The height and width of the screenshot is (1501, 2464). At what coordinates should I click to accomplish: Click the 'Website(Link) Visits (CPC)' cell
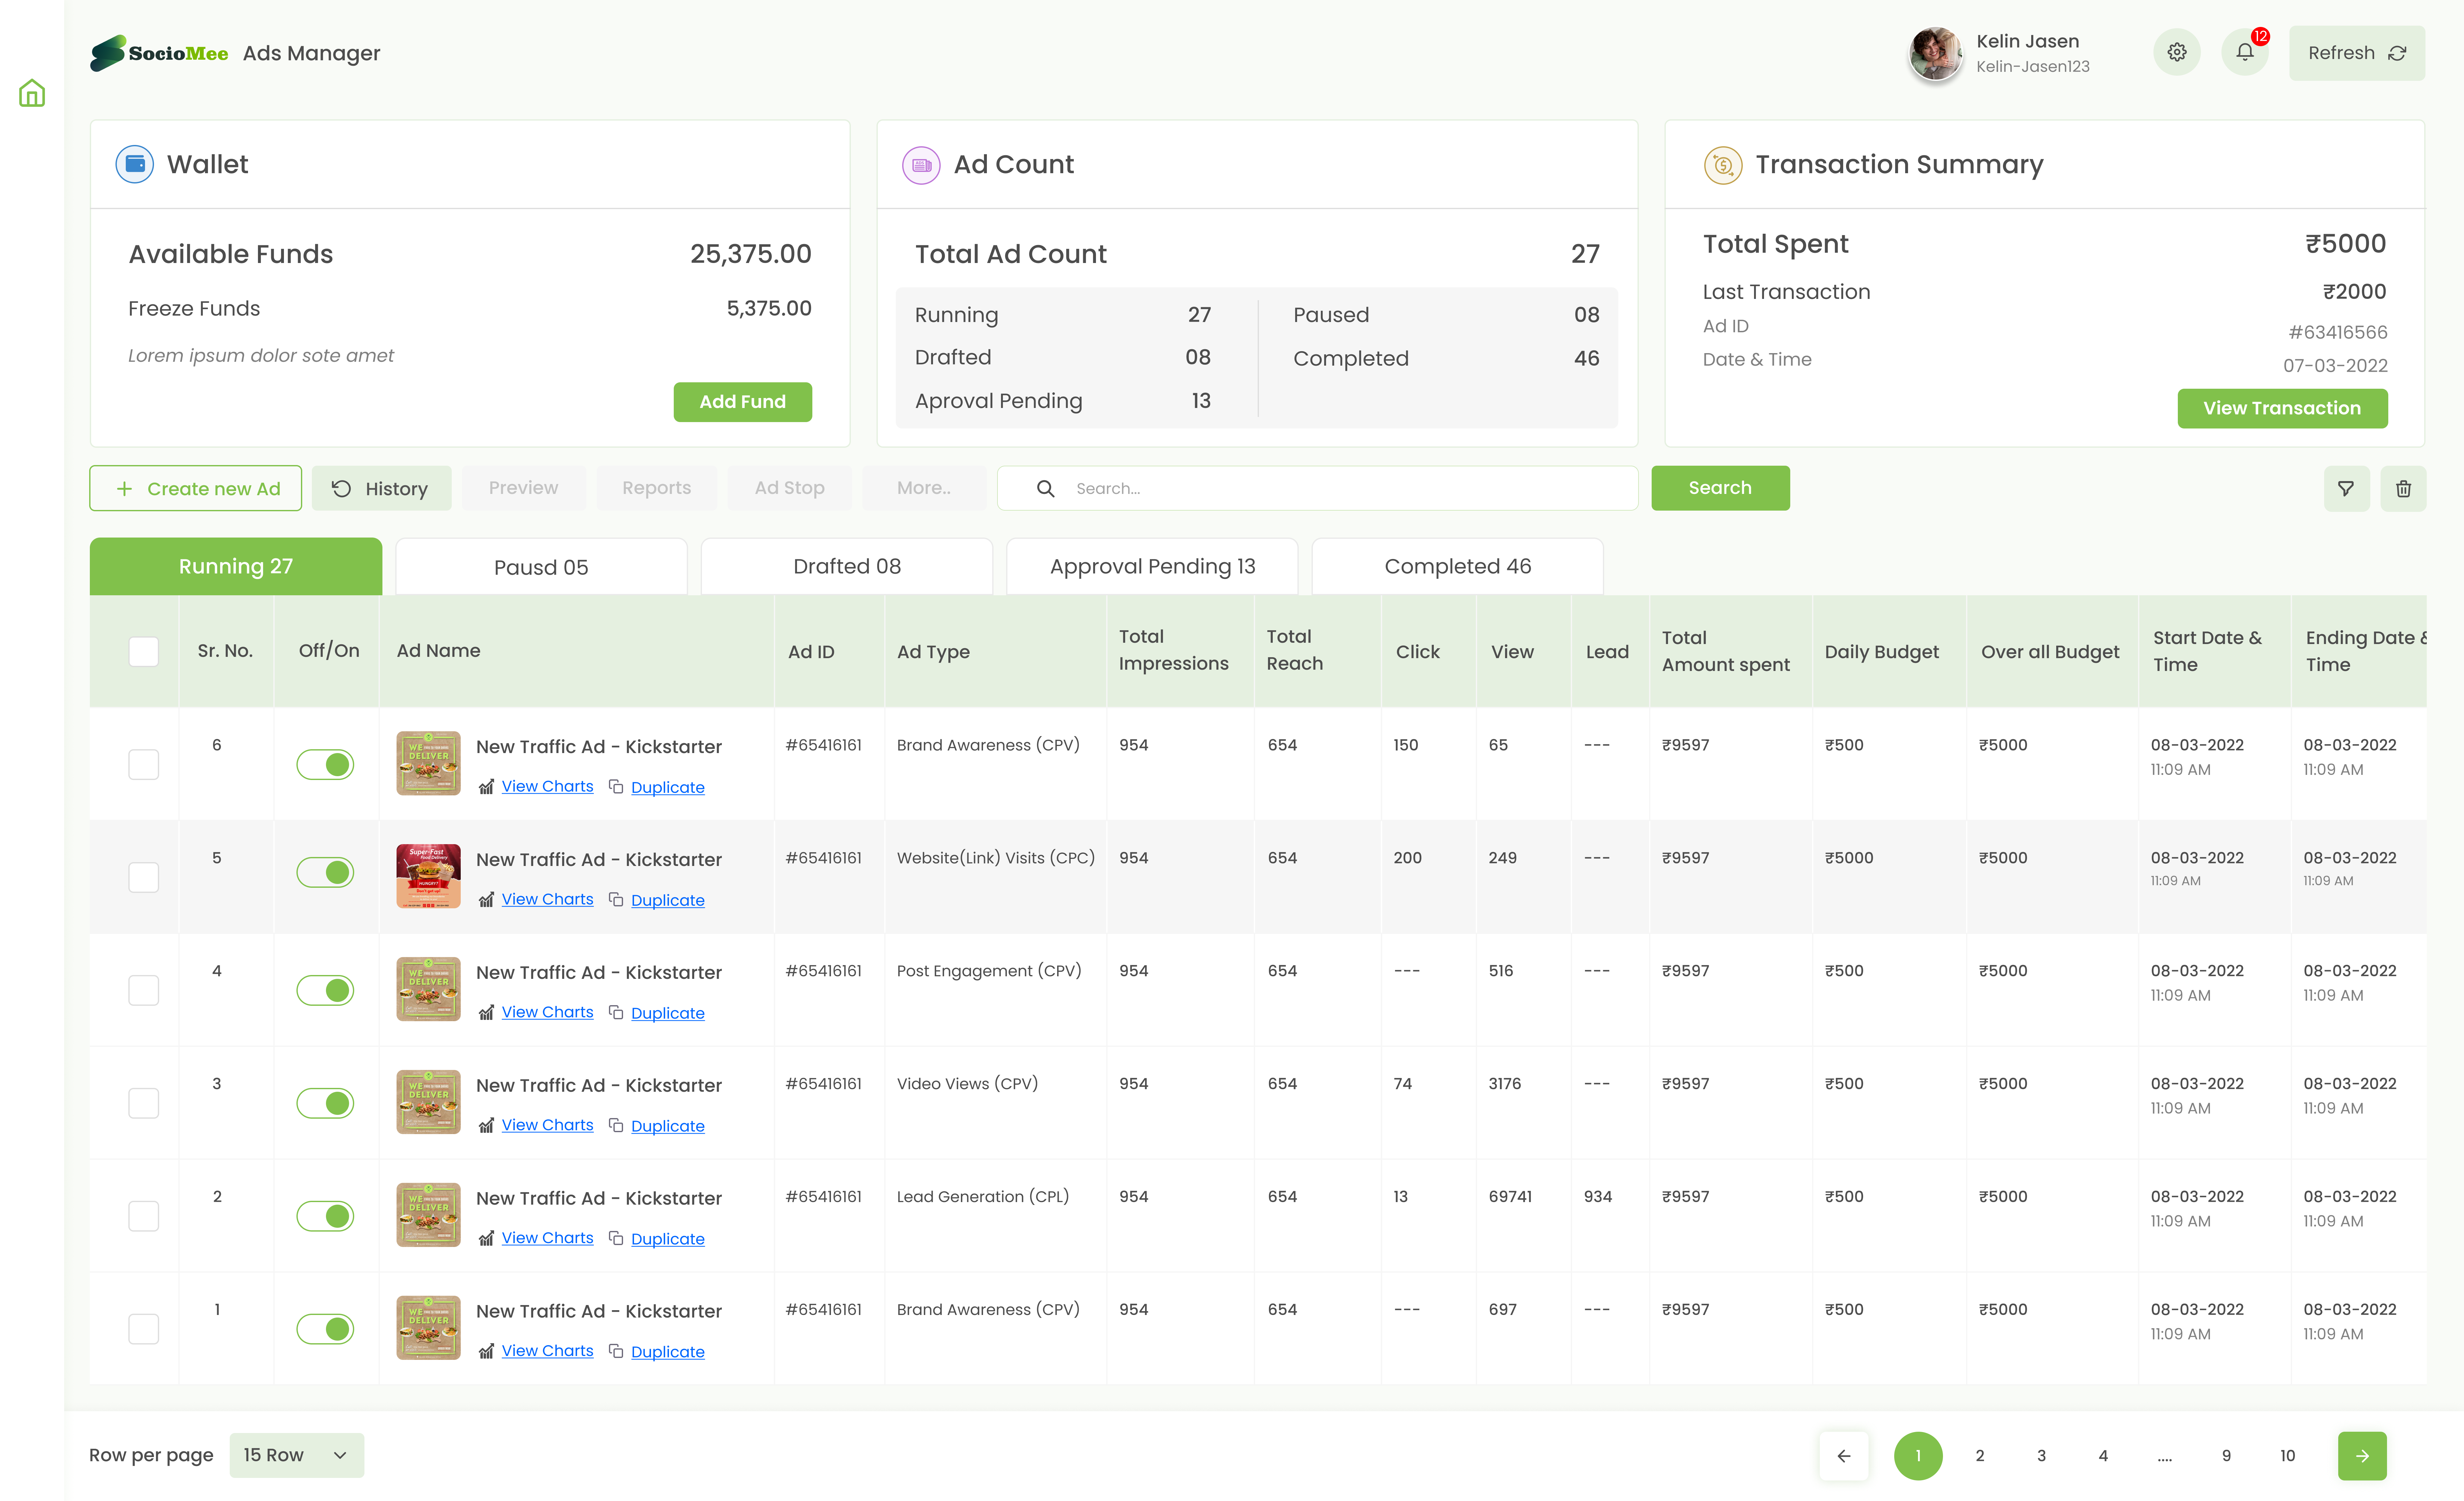coord(996,859)
